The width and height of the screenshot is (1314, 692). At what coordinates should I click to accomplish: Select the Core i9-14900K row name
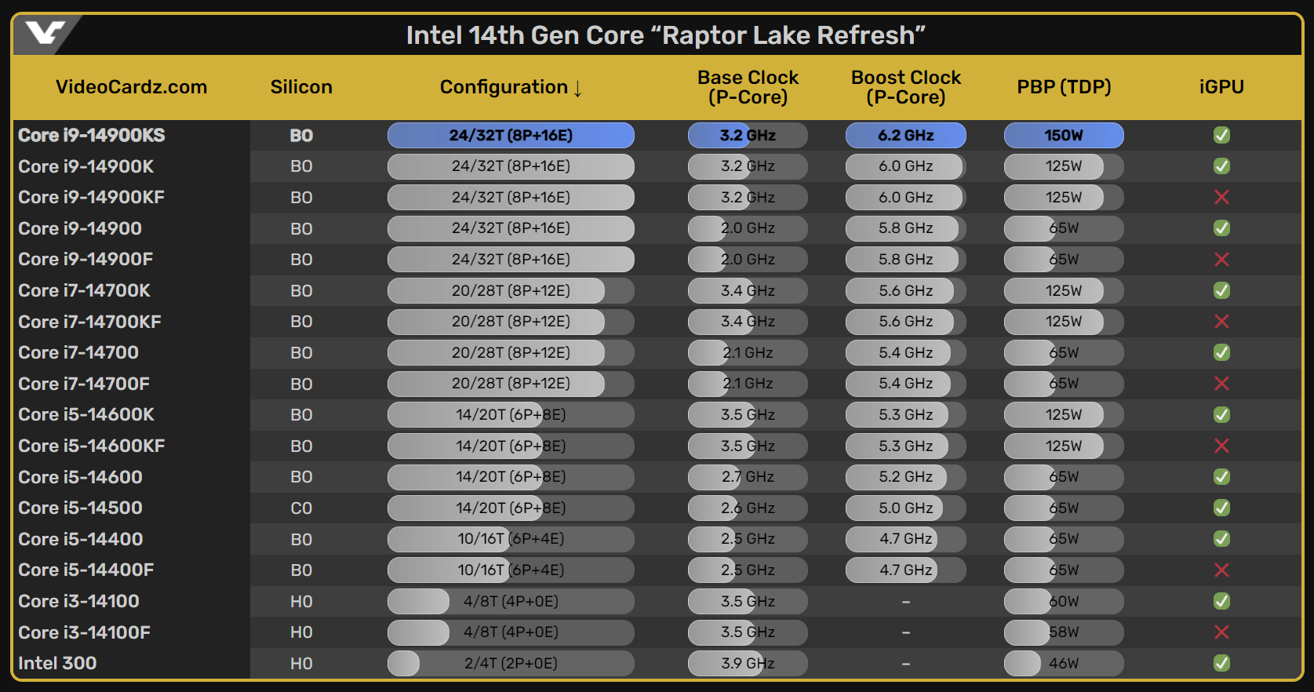[x=86, y=166]
